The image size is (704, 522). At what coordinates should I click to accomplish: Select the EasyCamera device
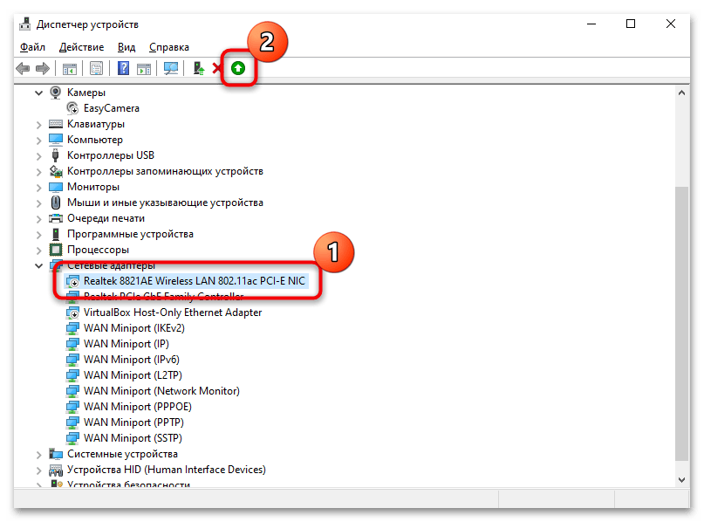coord(111,108)
